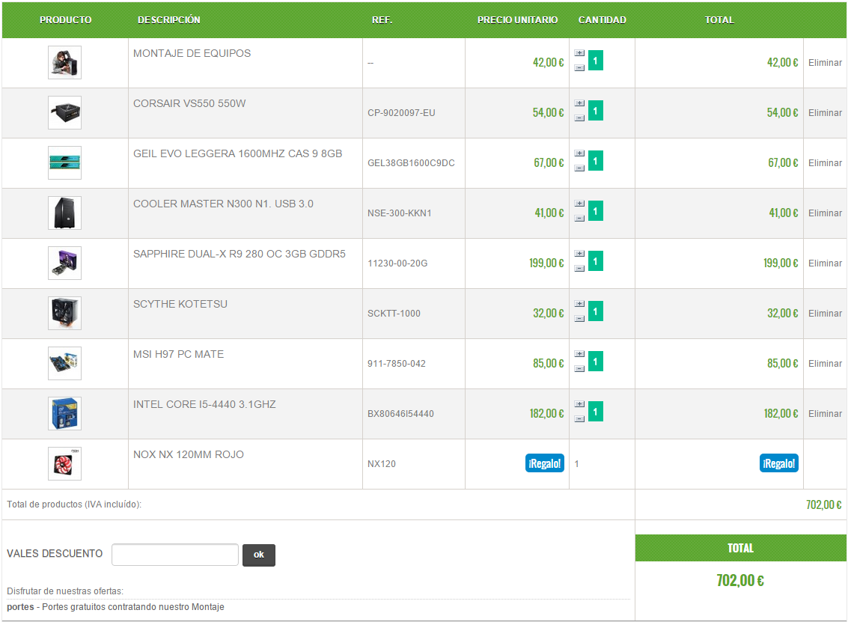Screen dimensions: 851x625
Task: Open the MSI H97 PC MATE thumbnail
Action: pyautogui.click(x=64, y=364)
